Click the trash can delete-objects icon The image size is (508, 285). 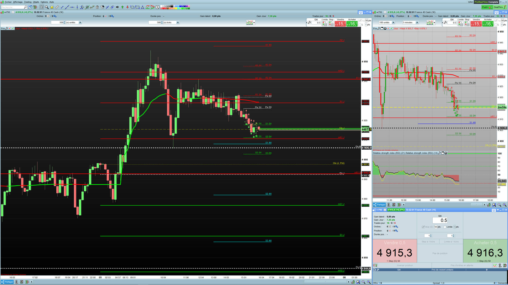pyautogui.click(x=97, y=7)
